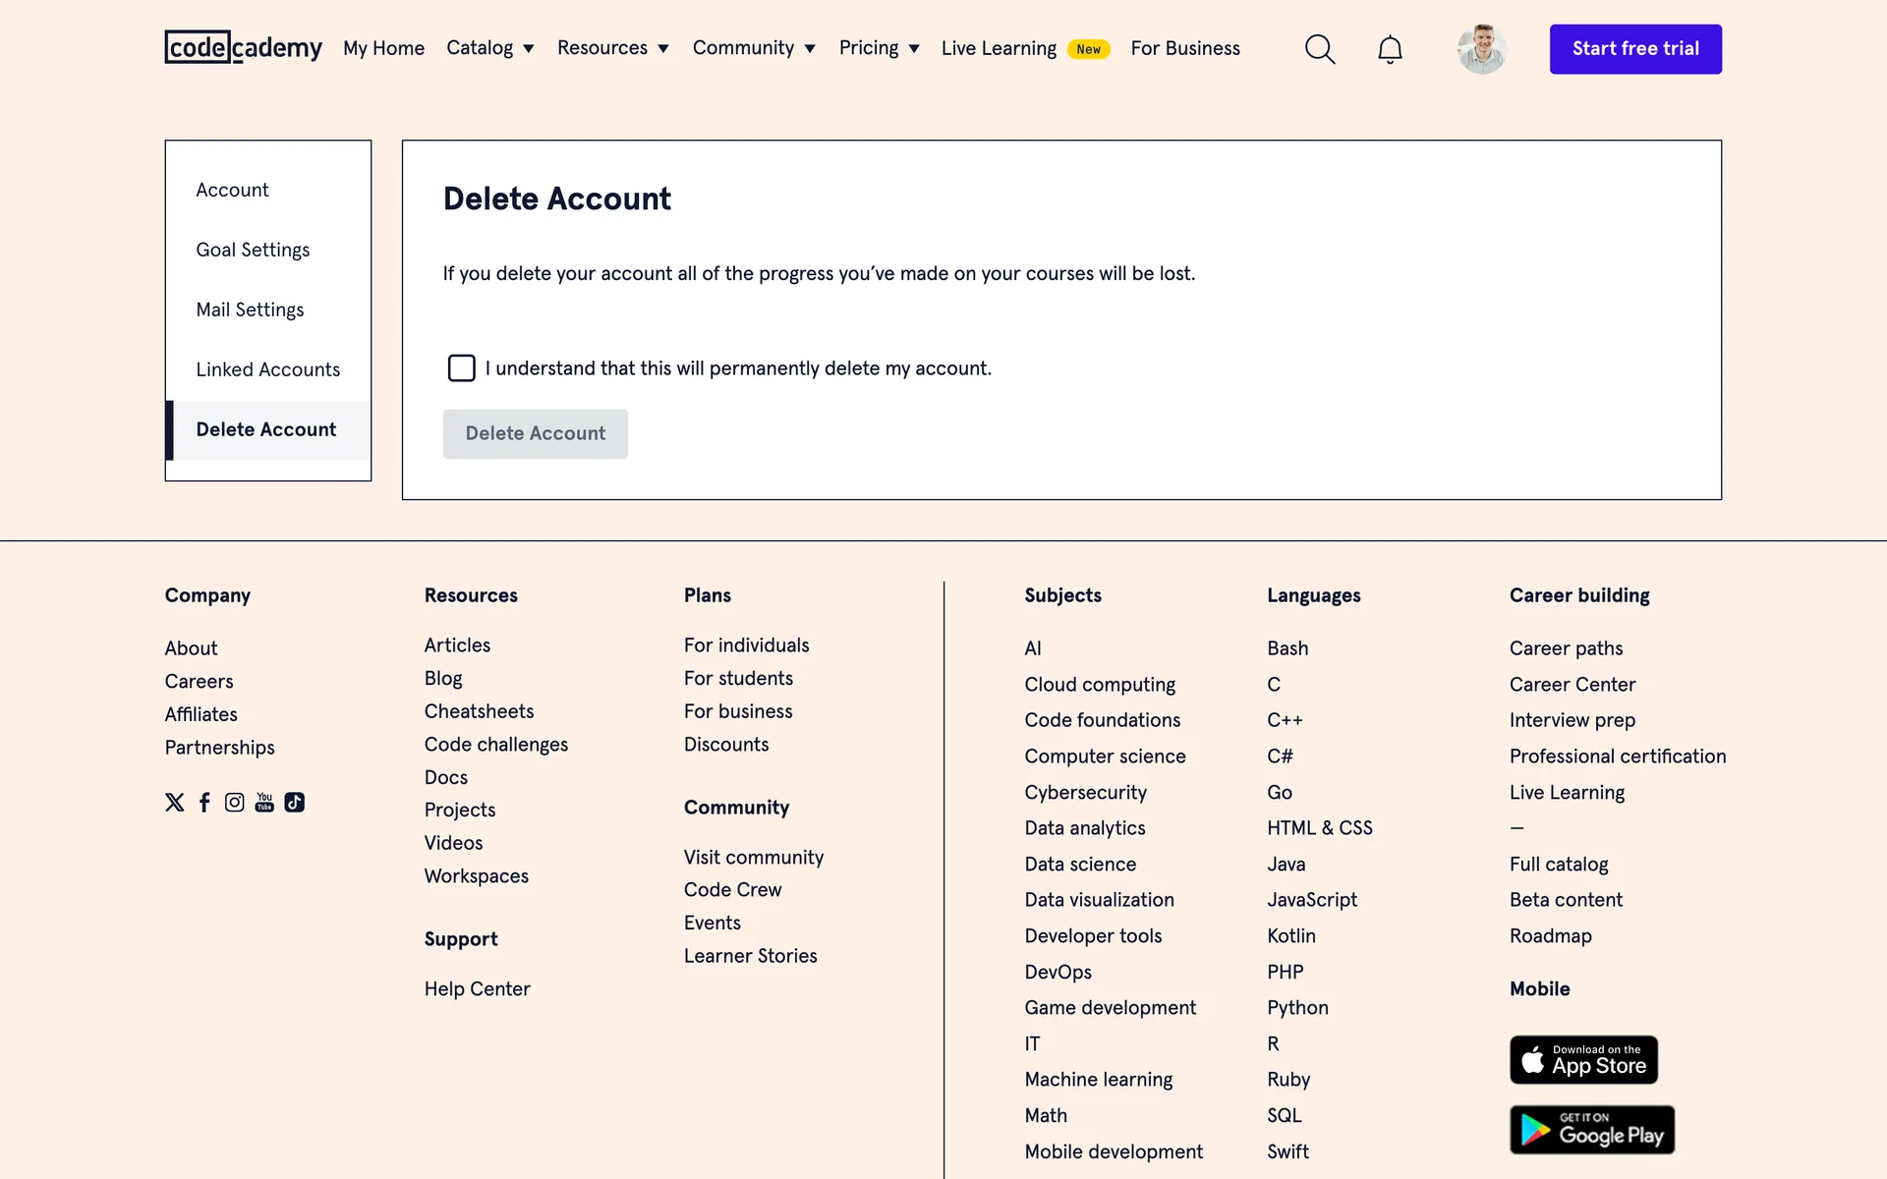Select Linked Accounts in sidebar
The height and width of the screenshot is (1179, 1887).
point(267,369)
